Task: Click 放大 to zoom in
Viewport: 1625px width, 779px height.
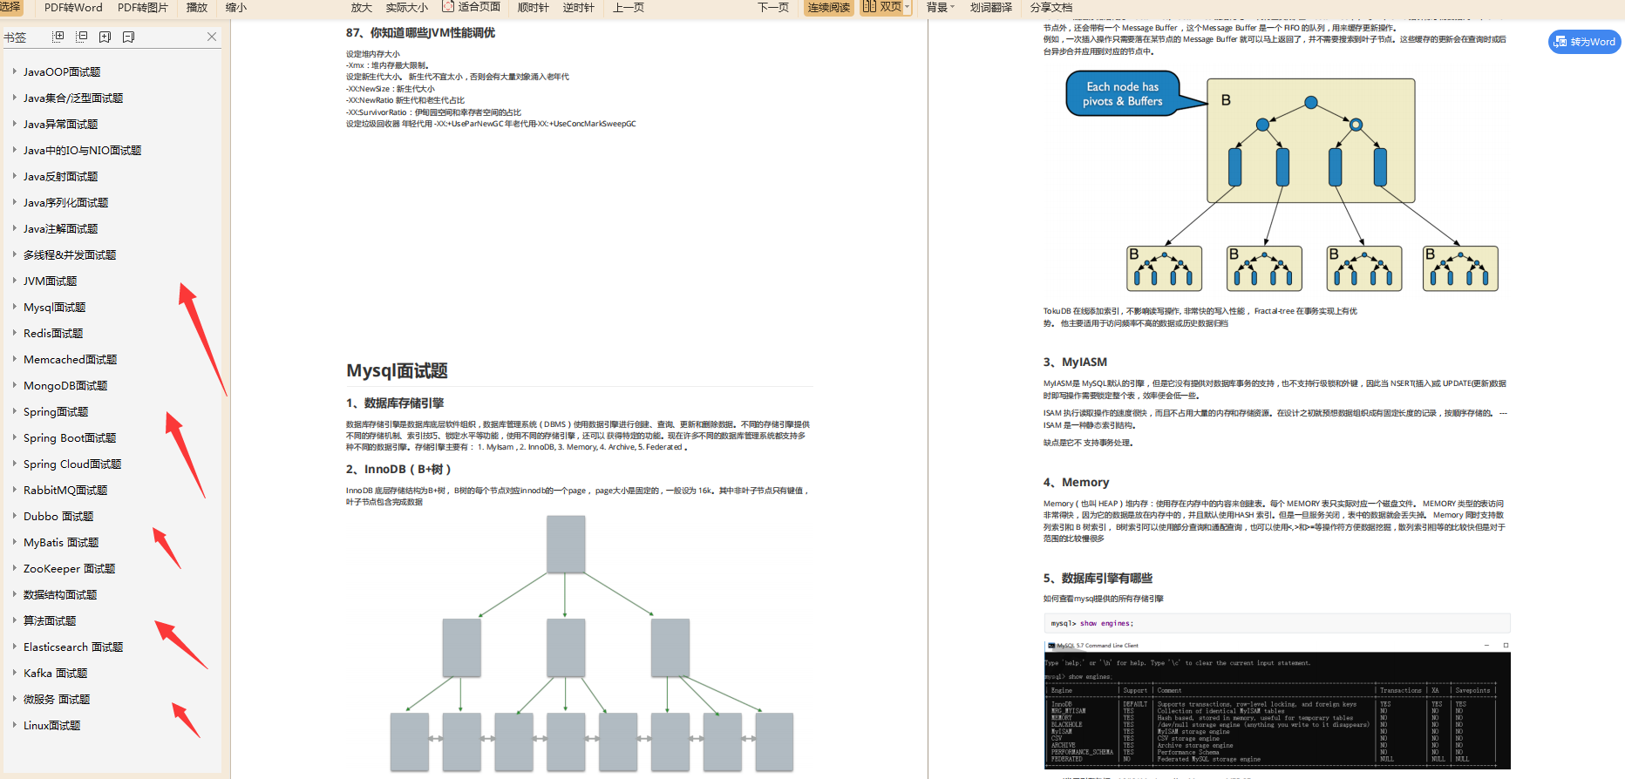Action: tap(362, 7)
